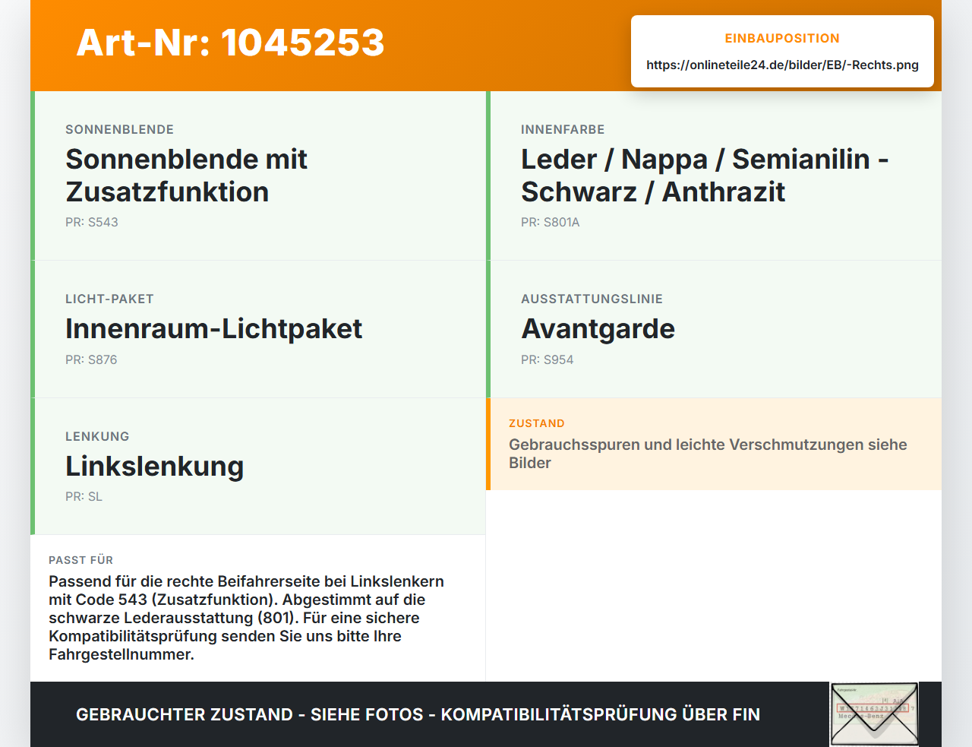The image size is (972, 747).
Task: Click the PR: S954 code
Action: (548, 360)
